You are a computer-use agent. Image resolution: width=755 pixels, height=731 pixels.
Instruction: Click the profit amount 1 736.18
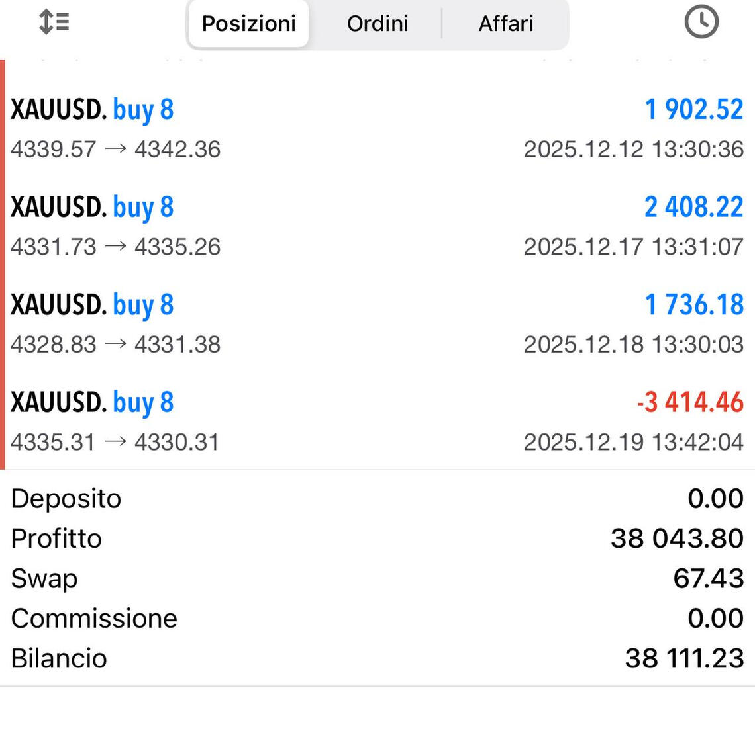point(693,304)
